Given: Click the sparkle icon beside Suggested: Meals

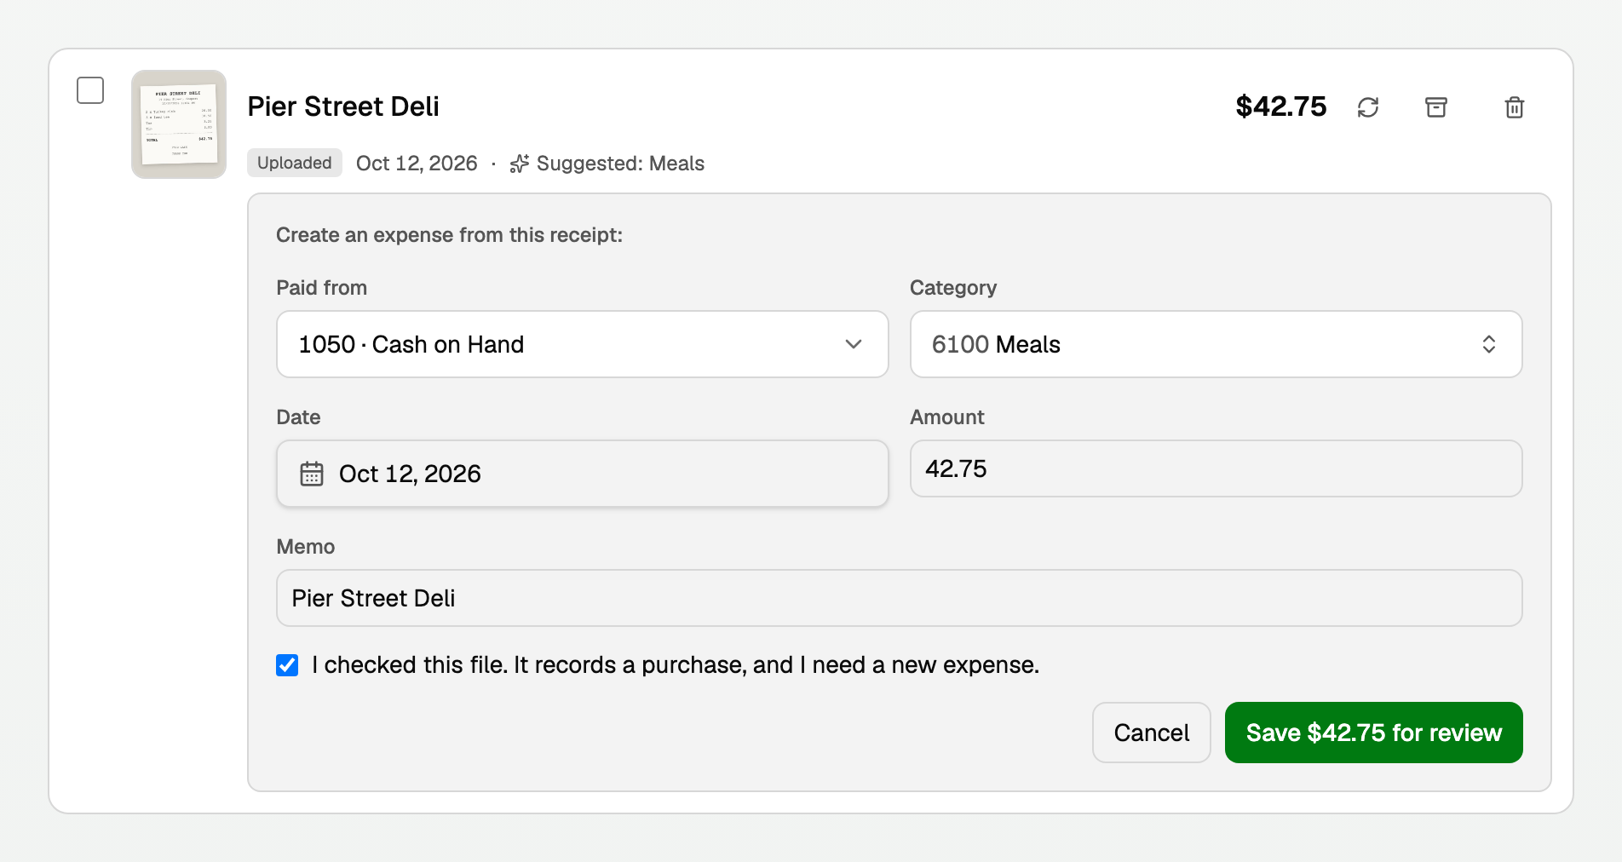Looking at the screenshot, I should coord(520,164).
